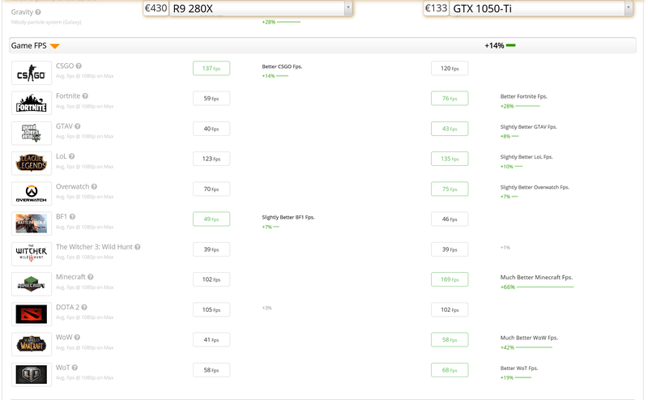Open Witcher 3 Wild Hunt help icon
Viewport: 648px width, 400px height.
pos(138,247)
